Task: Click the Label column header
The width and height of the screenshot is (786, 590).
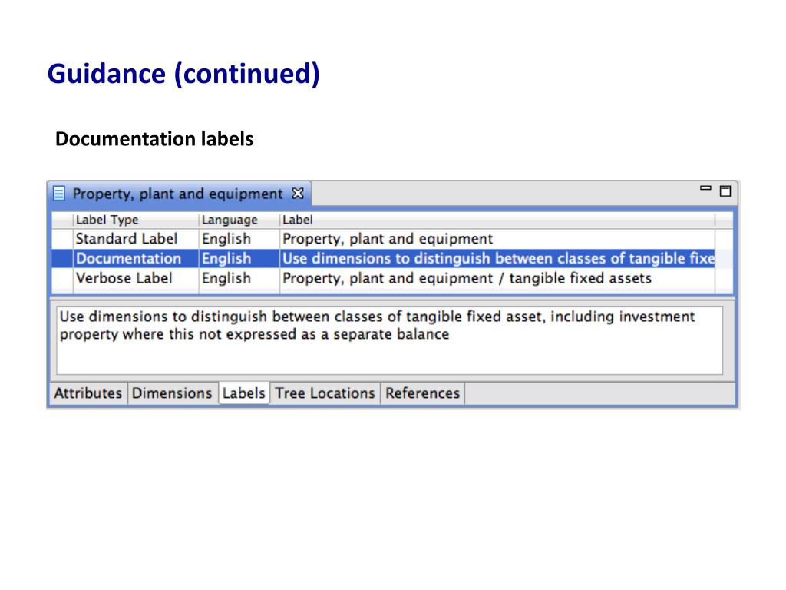Action: click(x=497, y=220)
